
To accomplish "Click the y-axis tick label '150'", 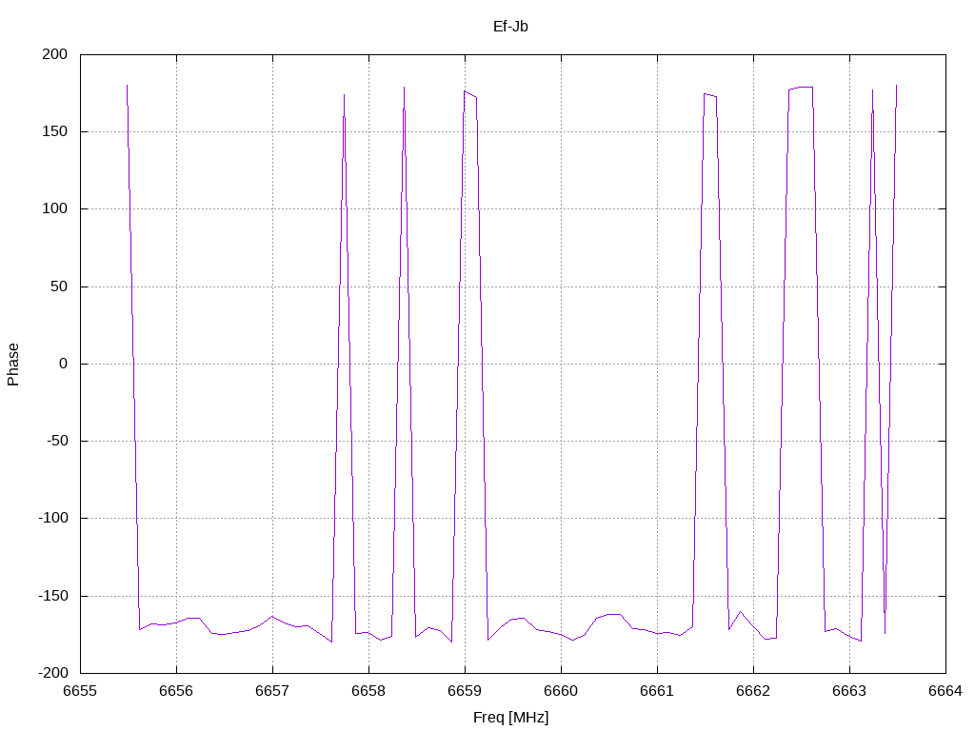I will [x=54, y=131].
